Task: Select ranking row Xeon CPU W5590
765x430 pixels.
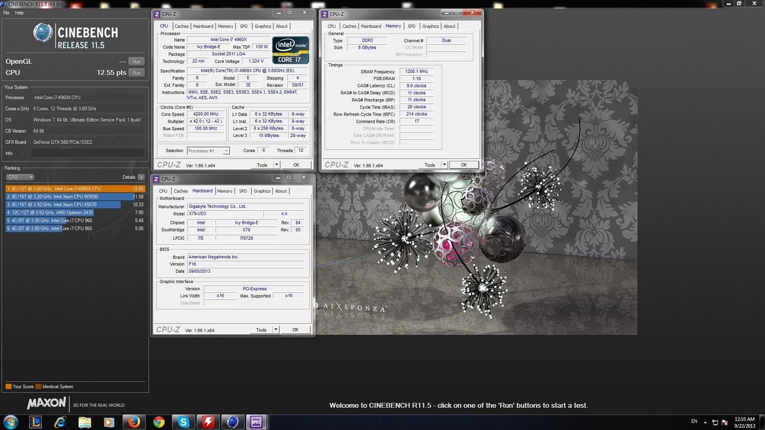Action: click(x=75, y=197)
